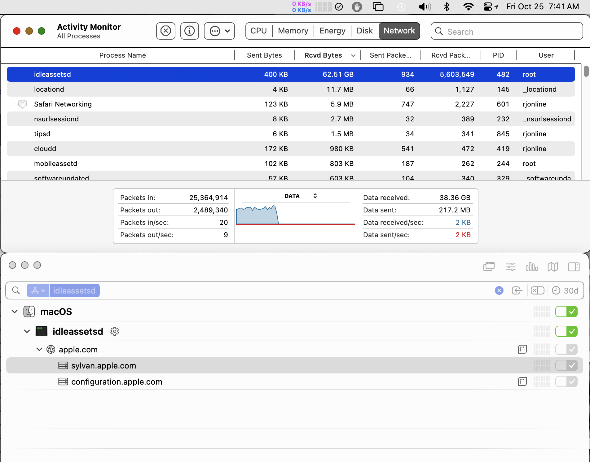
Task: Open the more options dropdown menu
Action: tap(219, 31)
